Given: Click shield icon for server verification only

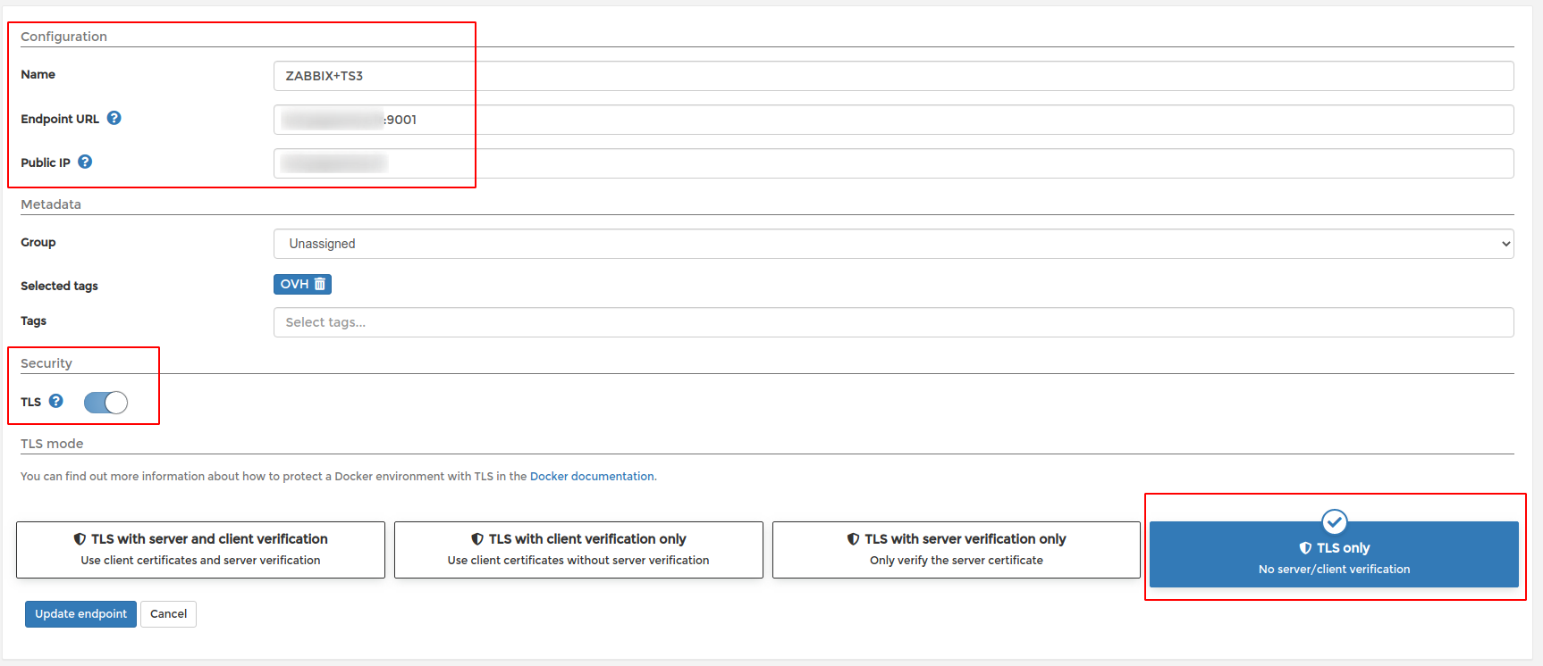Looking at the screenshot, I should pos(854,539).
